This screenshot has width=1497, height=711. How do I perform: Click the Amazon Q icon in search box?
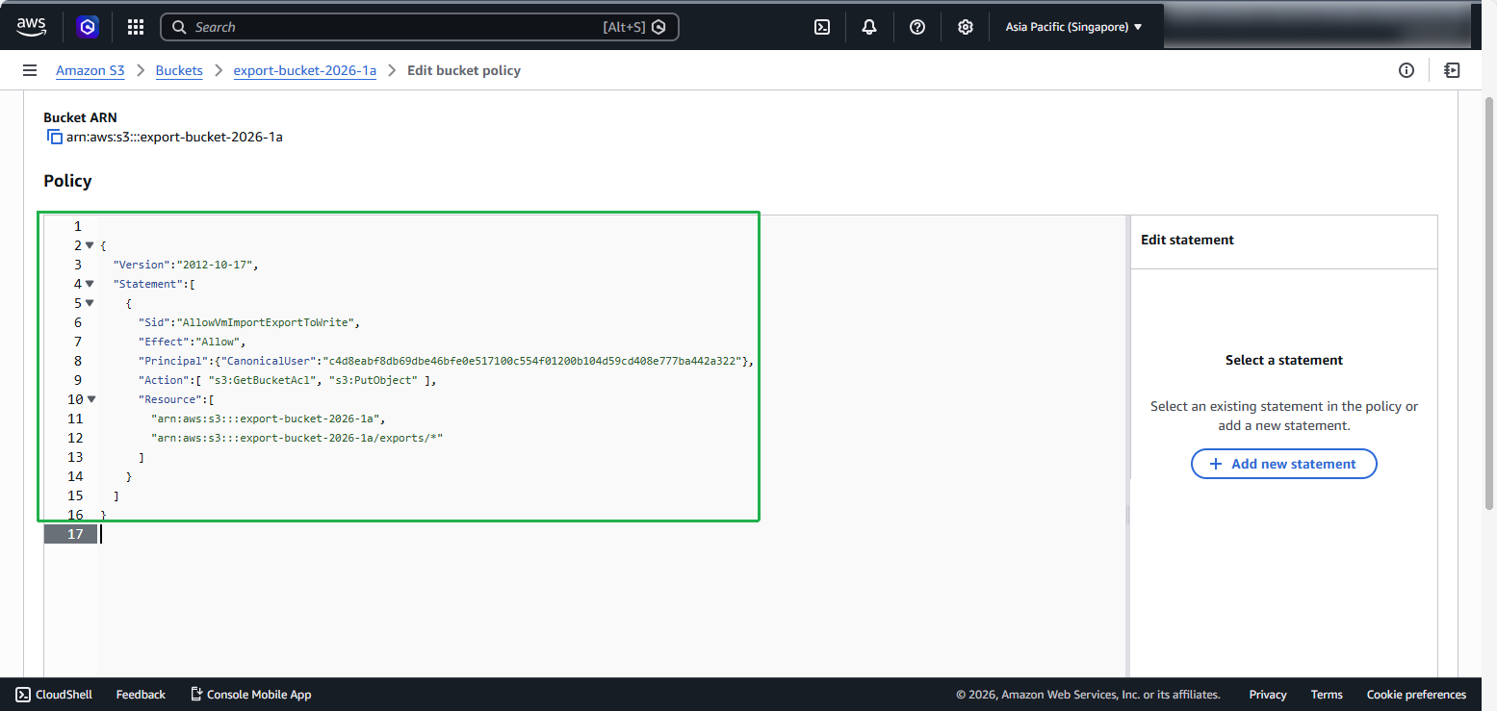coord(658,27)
